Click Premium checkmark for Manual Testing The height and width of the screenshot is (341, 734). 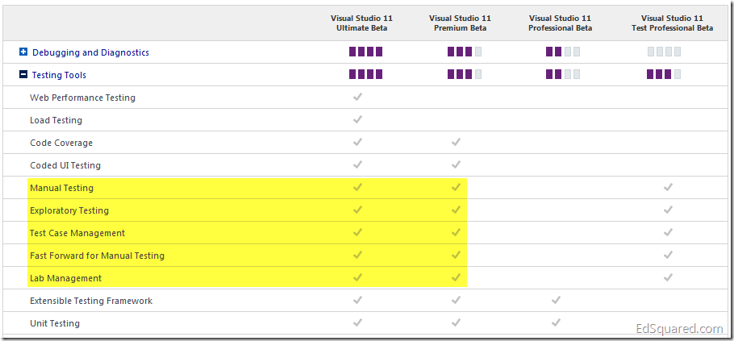pos(456,187)
